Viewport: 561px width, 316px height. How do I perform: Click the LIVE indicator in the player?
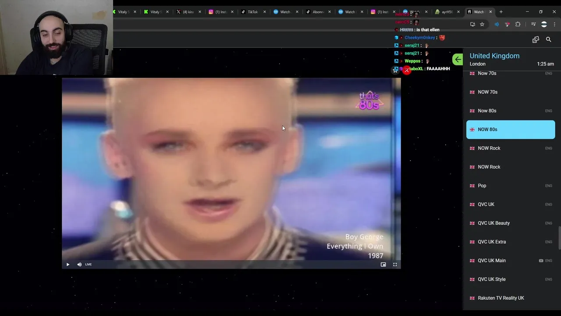(x=89, y=265)
